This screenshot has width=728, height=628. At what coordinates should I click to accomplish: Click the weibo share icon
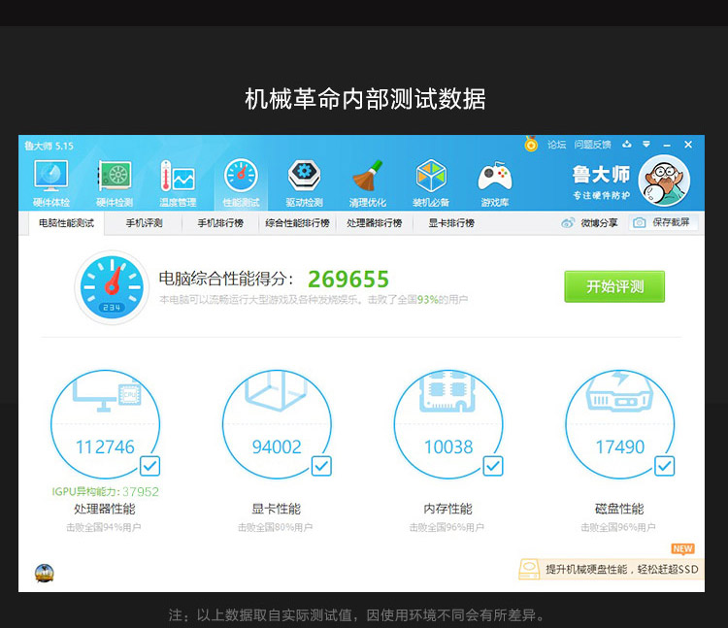568,223
